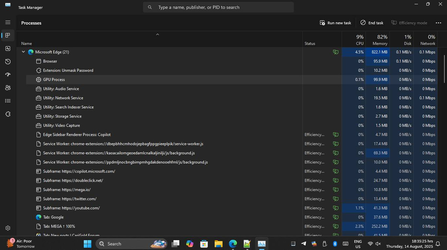
Task: Open the Processes page in the sidebar
Action: pos(8,35)
